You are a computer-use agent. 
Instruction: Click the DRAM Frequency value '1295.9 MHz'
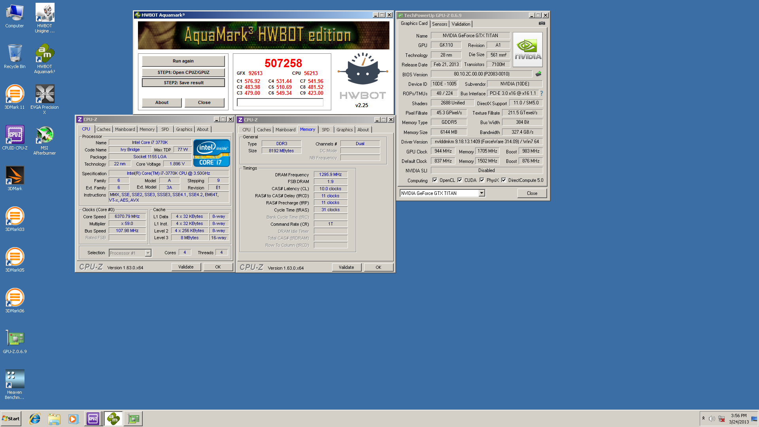[x=330, y=174]
